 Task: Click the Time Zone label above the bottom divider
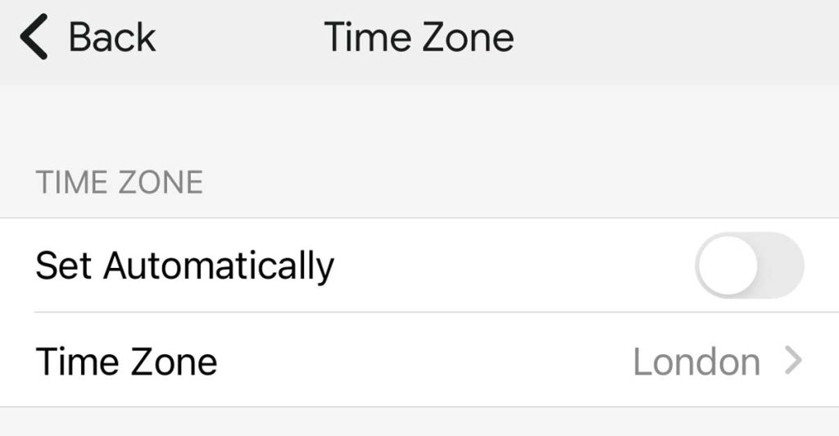pyautogui.click(x=127, y=361)
